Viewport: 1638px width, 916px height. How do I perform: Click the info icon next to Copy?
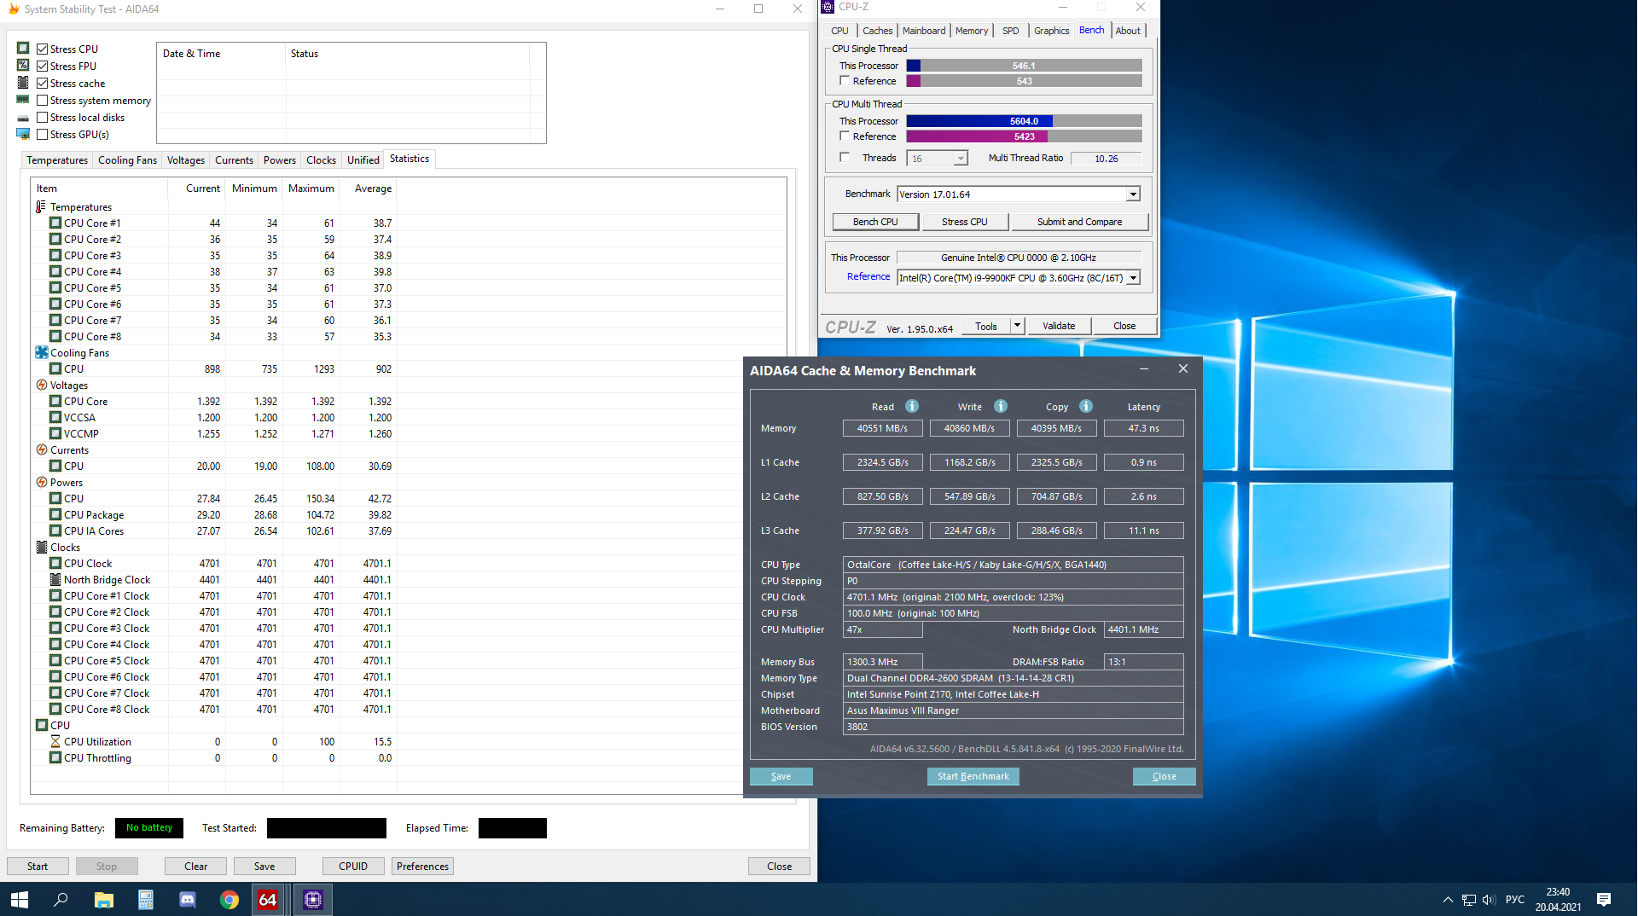click(x=1086, y=406)
